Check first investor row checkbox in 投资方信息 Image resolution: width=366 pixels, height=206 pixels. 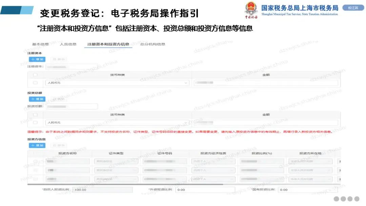click(35, 161)
